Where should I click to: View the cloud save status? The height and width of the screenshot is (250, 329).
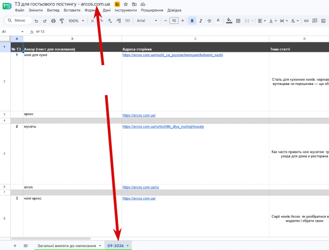[143, 4]
